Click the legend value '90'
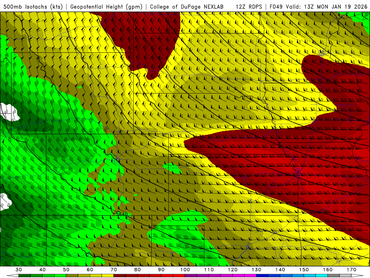 tap(161, 270)
